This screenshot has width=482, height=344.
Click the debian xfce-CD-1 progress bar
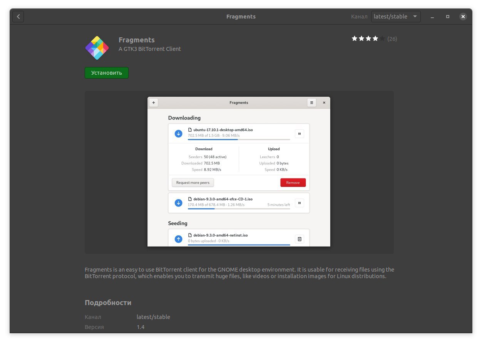(239, 208)
